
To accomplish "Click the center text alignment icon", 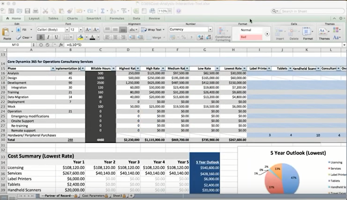I will pos(115,37).
